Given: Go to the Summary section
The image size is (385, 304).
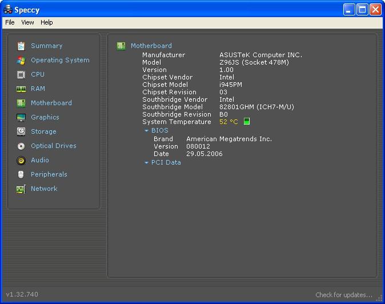Looking at the screenshot, I should point(47,46).
